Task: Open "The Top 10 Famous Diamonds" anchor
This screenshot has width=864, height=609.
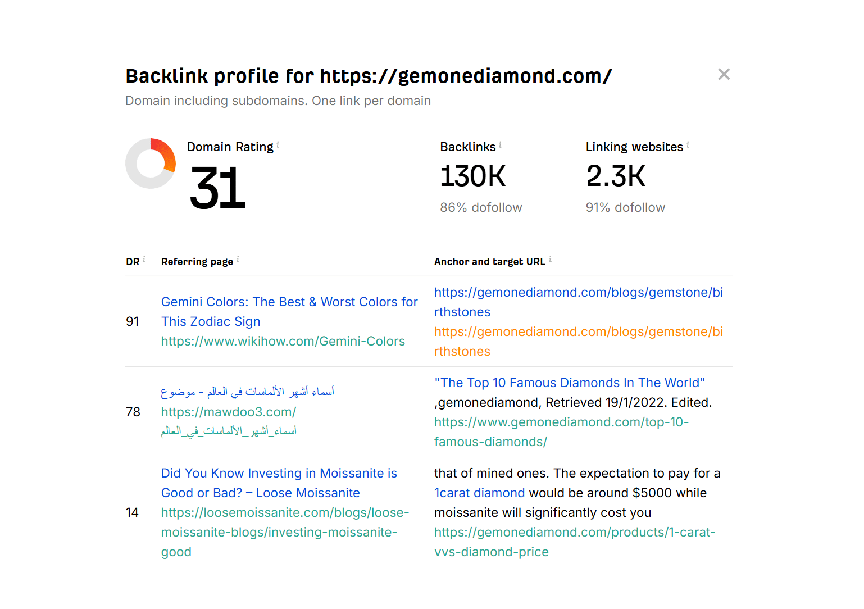Action: [569, 383]
